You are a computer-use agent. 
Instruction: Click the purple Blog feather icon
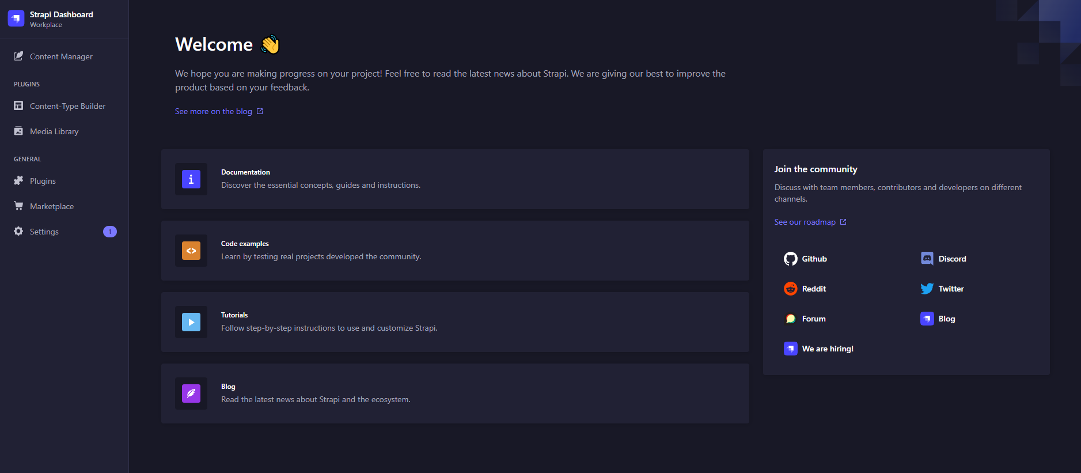(x=191, y=393)
